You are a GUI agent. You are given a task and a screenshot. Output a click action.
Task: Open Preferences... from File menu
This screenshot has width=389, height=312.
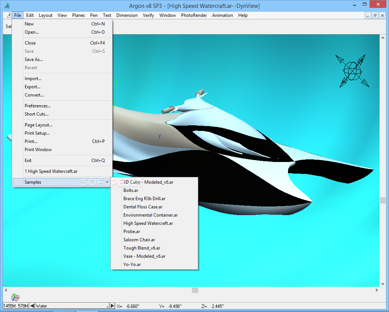point(62,106)
